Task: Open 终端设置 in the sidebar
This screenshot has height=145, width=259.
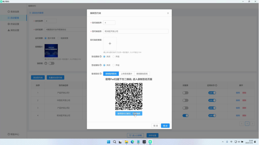Action: pyautogui.click(x=13, y=24)
